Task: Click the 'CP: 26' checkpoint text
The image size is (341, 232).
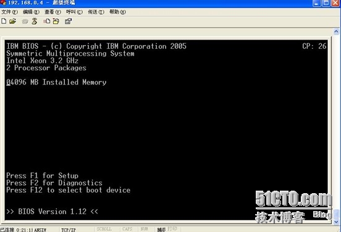Action: [x=314, y=46]
